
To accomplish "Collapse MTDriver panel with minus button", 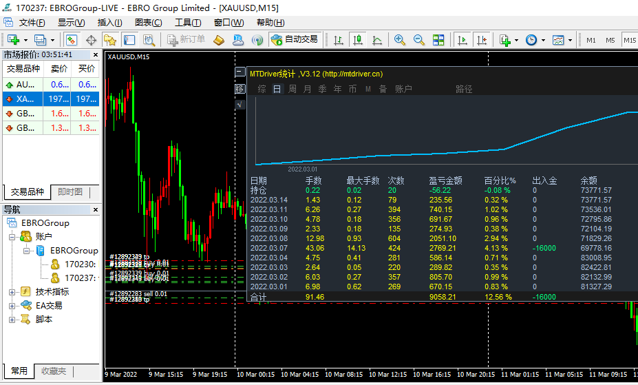I will click(x=240, y=72).
